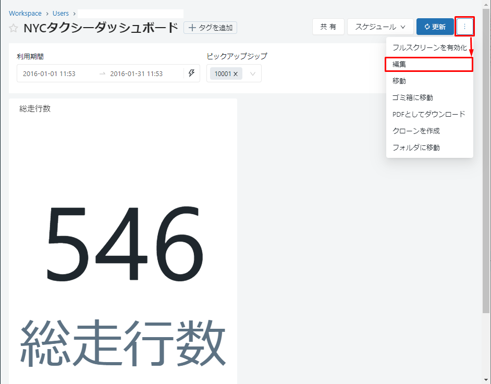The image size is (491, 384).
Task: Star the NYCタクシーダッシュボード as favorite
Action: click(x=14, y=28)
